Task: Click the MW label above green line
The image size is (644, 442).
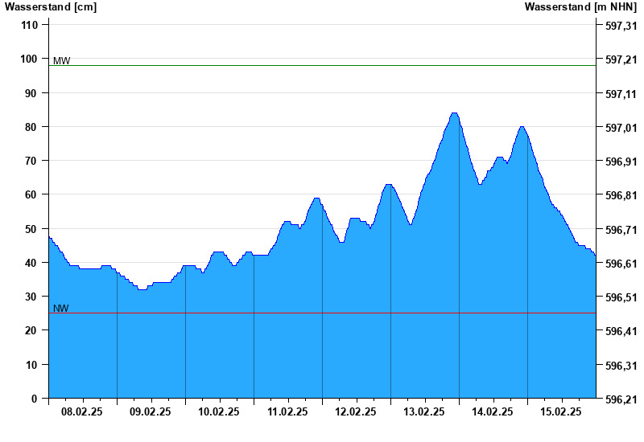Action: pos(62,61)
